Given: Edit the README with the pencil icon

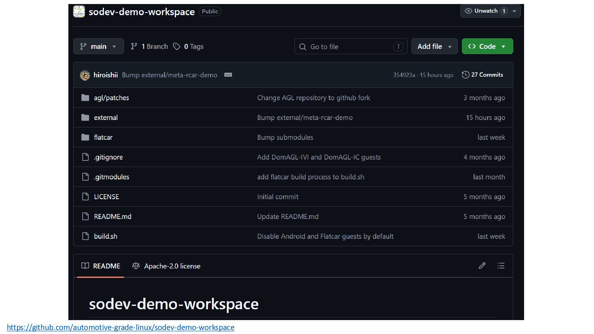Looking at the screenshot, I should (482, 266).
